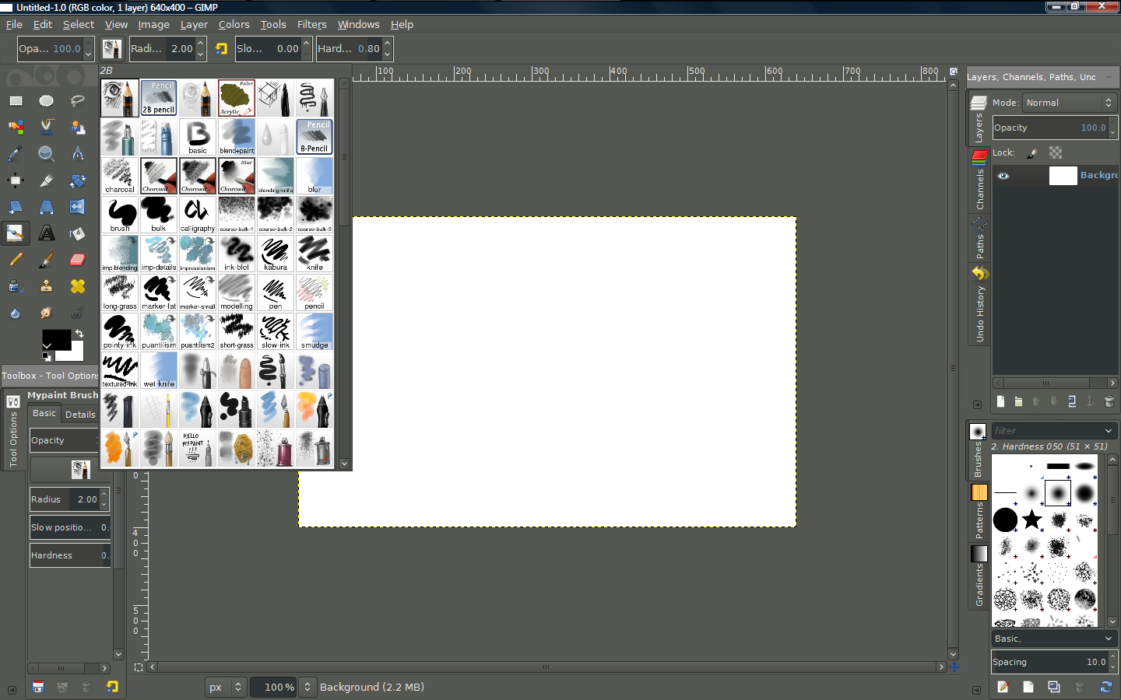Decrease Hardness in top toolbar stepper
Screen dimensions: 1121x700
(x=388, y=54)
